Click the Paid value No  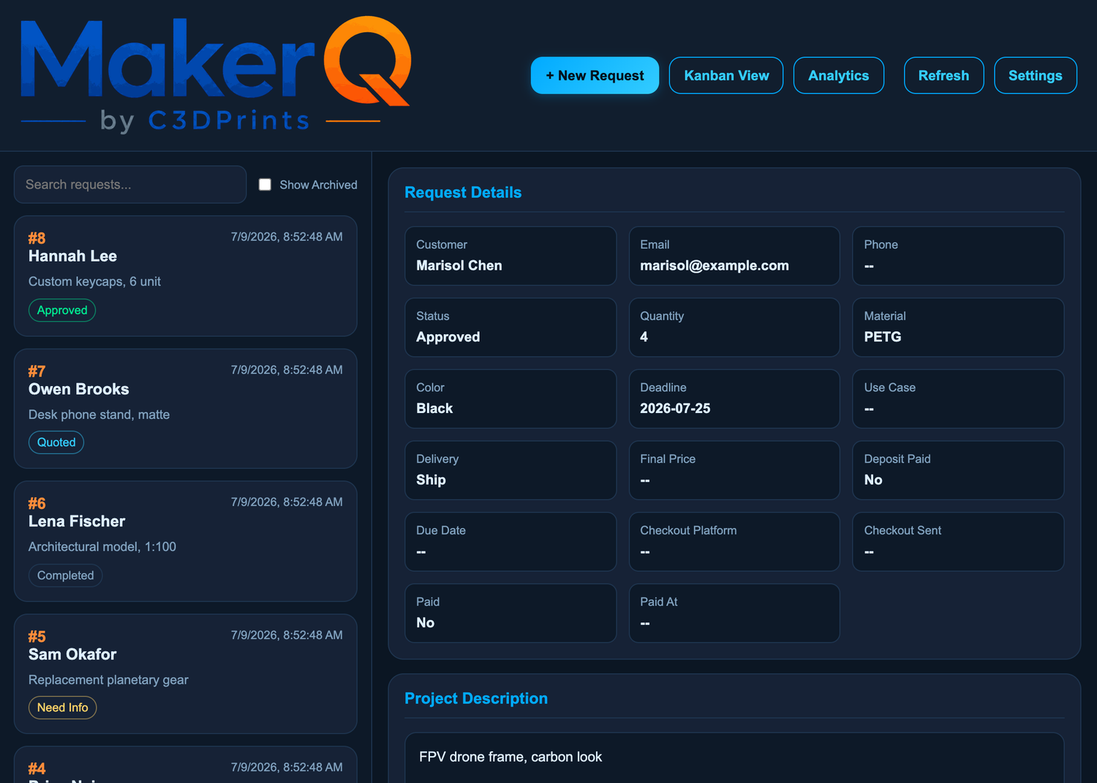[425, 623]
